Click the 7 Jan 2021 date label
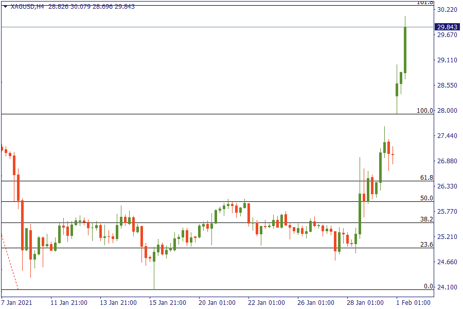Image resolution: width=463 pixels, height=309 pixels. pyautogui.click(x=17, y=302)
